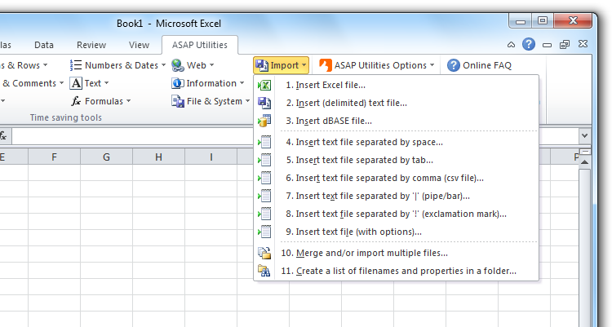Click the delimited text file floppy icon

(264, 103)
